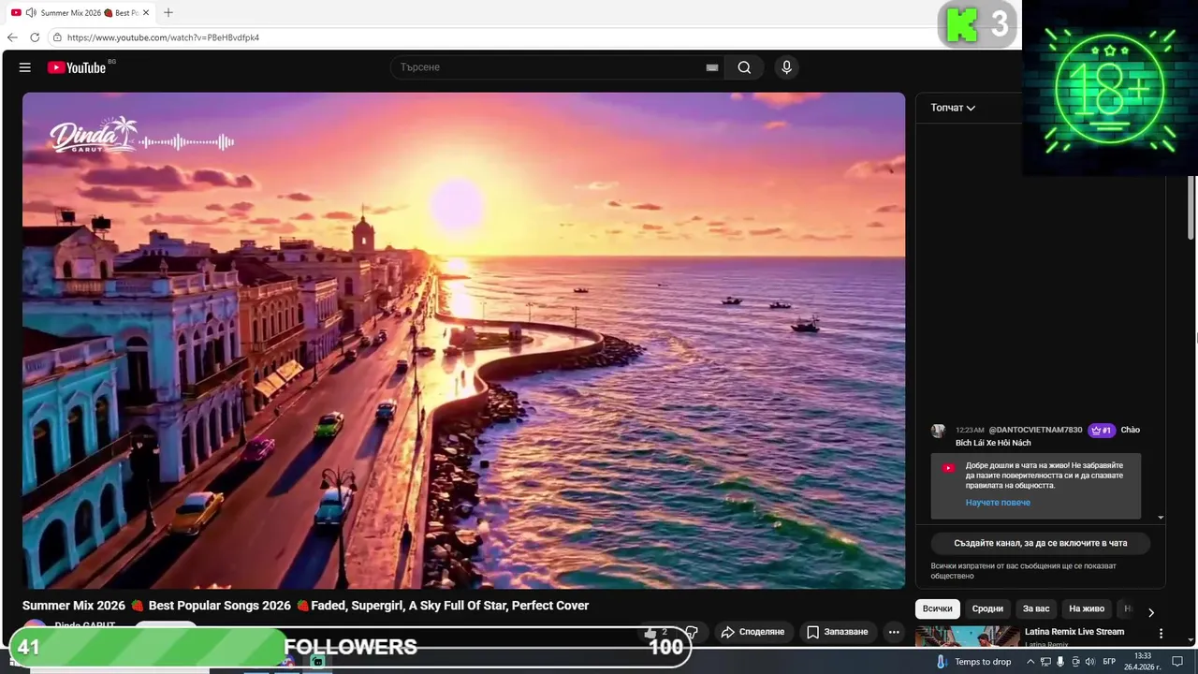Open clock showing 13:33
This screenshot has width=1198, height=674.
pos(1142,662)
